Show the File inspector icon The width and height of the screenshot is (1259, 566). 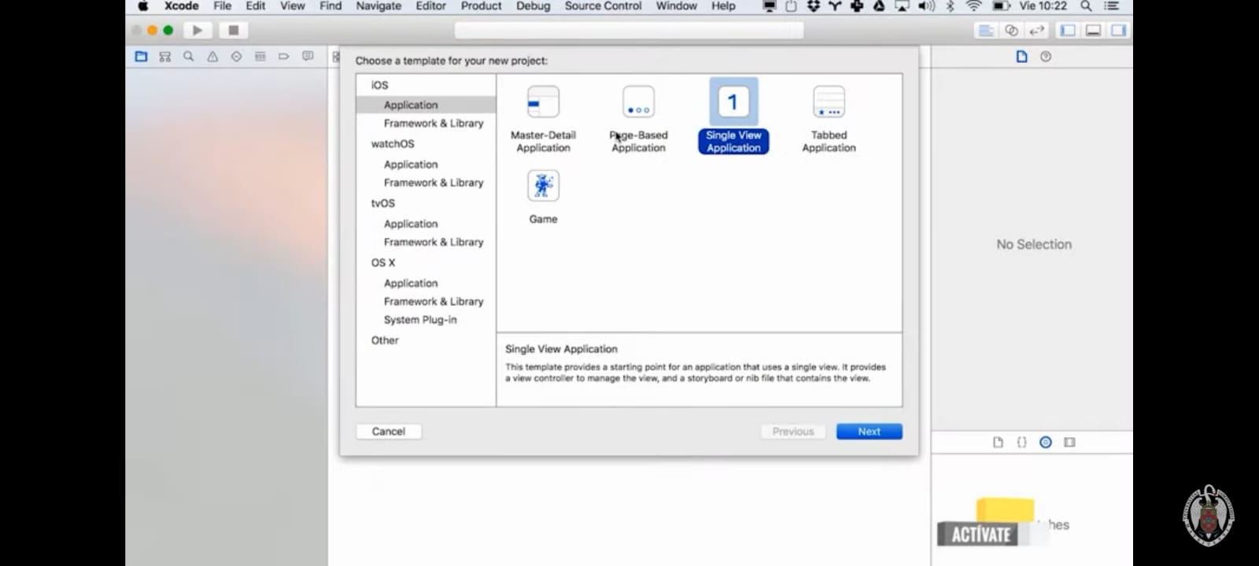point(1021,57)
